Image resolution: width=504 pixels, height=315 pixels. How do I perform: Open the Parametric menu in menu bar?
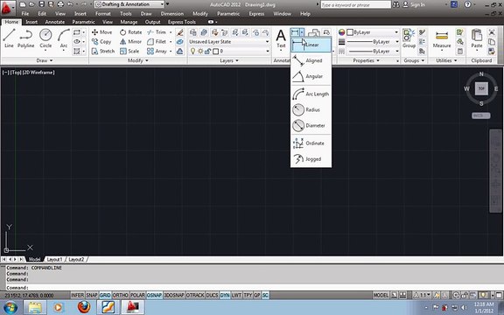click(228, 14)
